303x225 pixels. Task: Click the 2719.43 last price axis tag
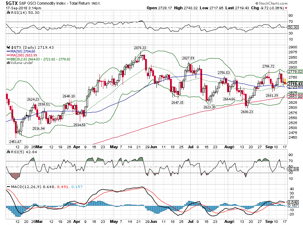(x=295, y=84)
